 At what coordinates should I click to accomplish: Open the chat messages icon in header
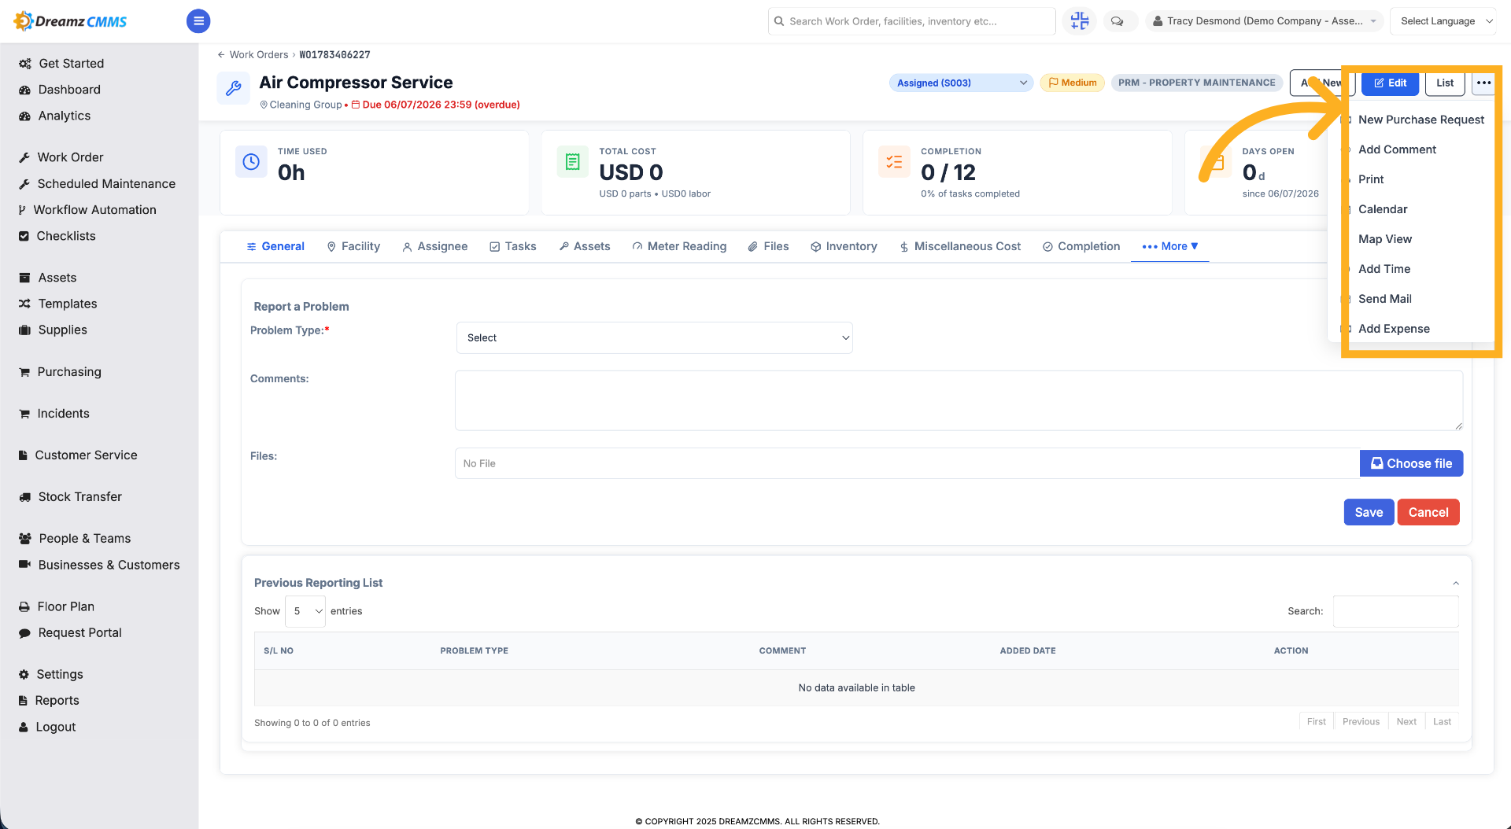[1117, 21]
